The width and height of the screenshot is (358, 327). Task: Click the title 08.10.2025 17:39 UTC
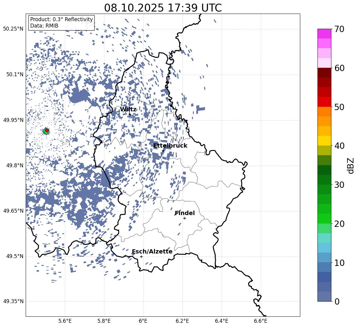[x=163, y=8]
